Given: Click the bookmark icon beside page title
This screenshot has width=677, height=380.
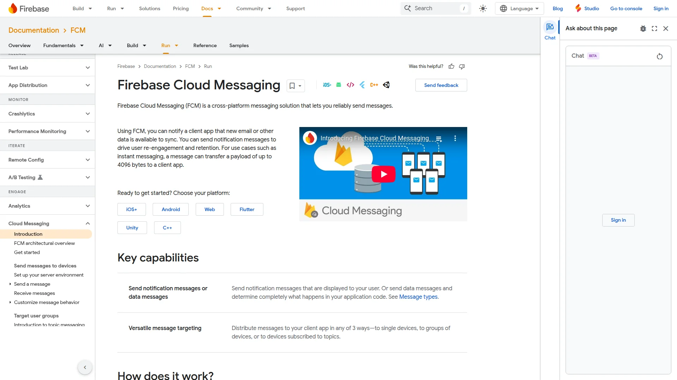Looking at the screenshot, I should tap(292, 85).
